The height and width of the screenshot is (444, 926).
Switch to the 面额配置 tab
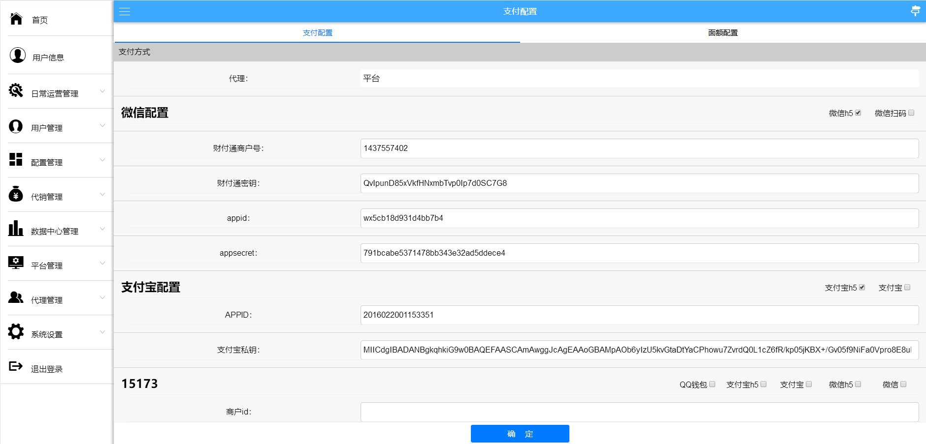pos(723,32)
